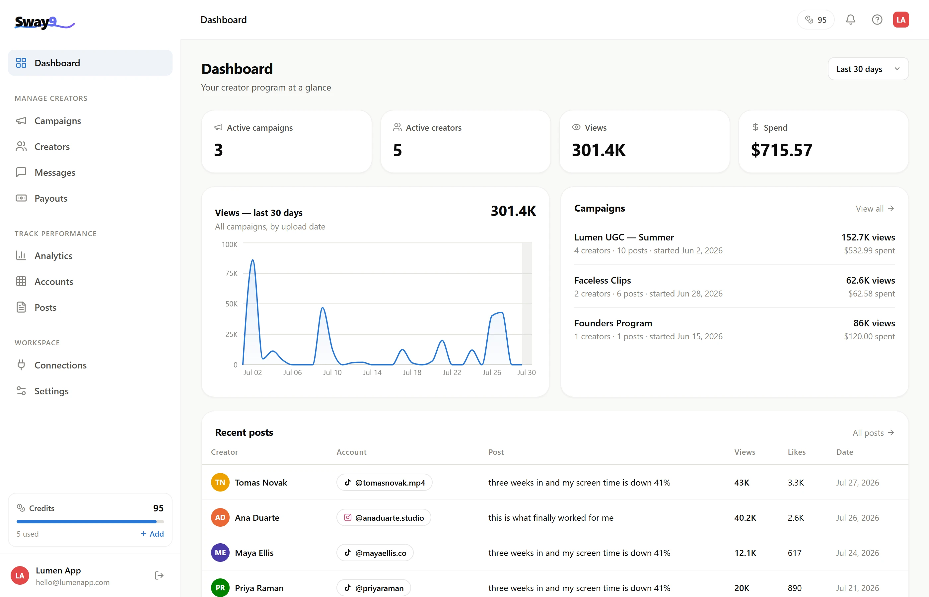Image resolution: width=929 pixels, height=597 pixels.
Task: Click the Campaigns megaphone icon in sidebar
Action: (x=21, y=121)
